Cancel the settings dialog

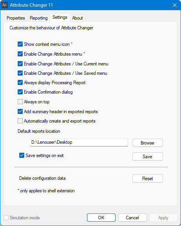tap(132, 218)
